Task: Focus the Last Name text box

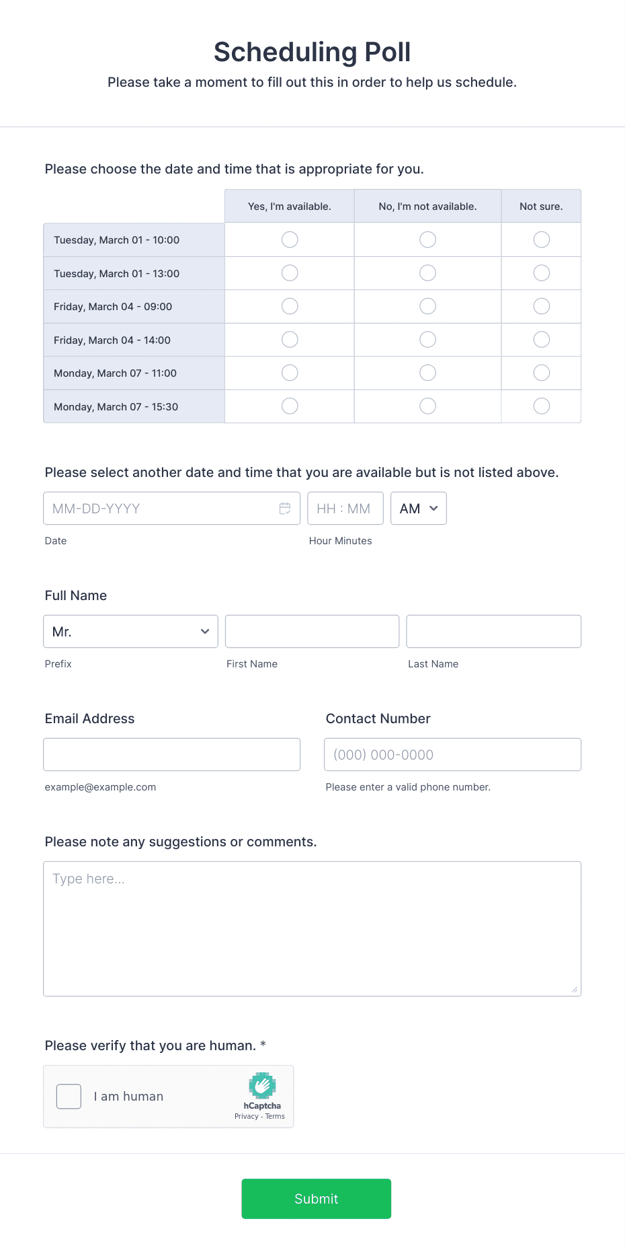Action: [493, 632]
